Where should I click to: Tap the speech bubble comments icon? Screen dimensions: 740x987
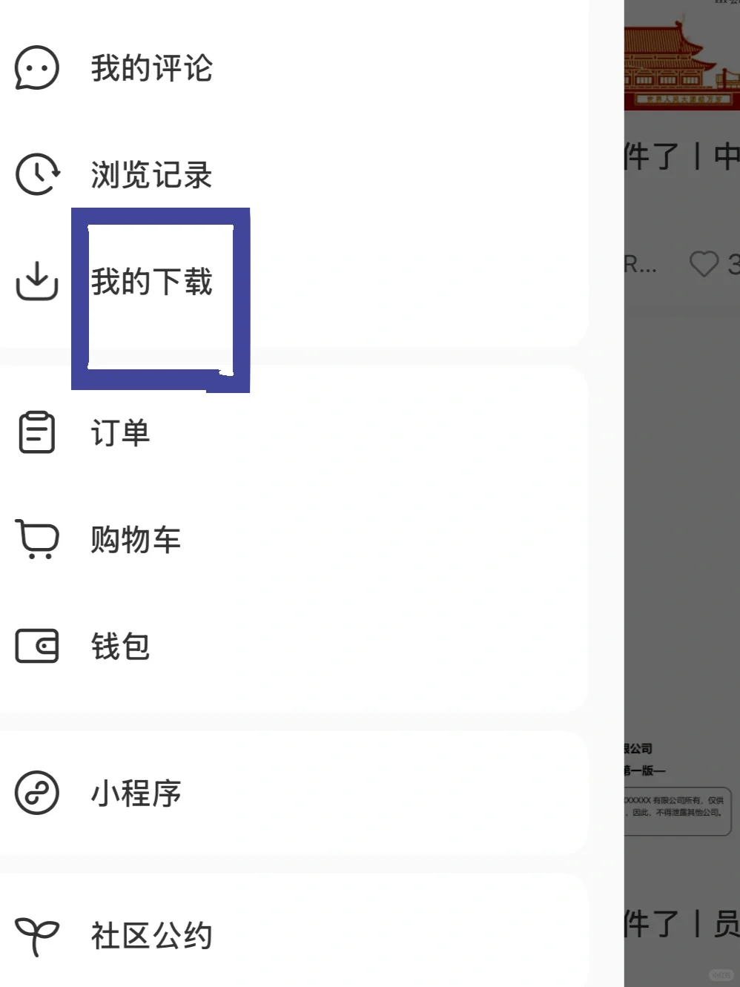pos(36,68)
